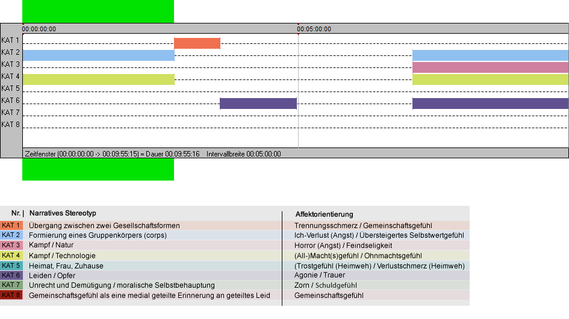This screenshot has width=569, height=319.
Task: Click the KAT 4 row label in timeline
Action: (10, 76)
